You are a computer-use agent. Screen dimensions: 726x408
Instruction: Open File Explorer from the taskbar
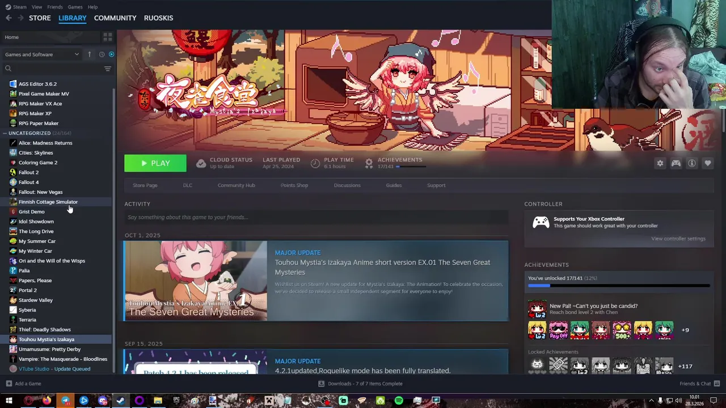[158, 401]
